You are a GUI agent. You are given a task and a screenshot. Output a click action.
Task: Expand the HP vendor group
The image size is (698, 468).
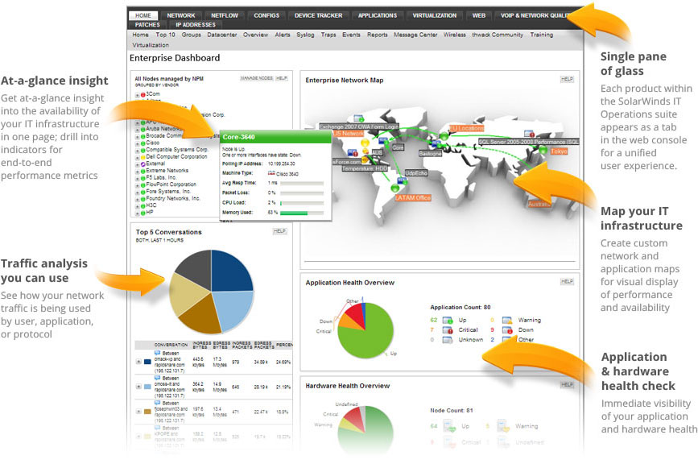[x=138, y=213]
